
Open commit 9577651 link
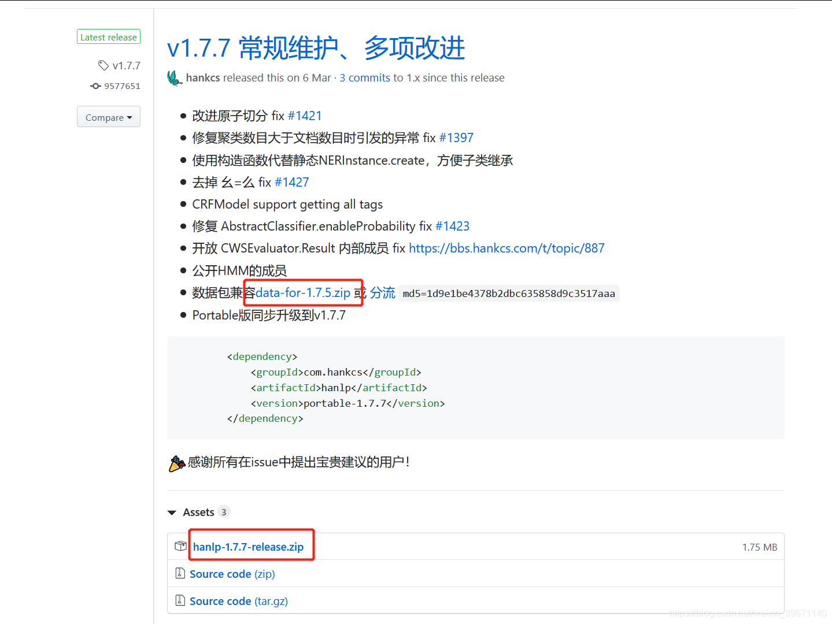point(122,86)
